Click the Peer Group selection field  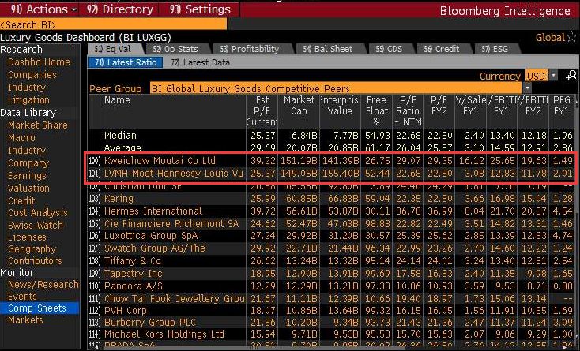336,88
